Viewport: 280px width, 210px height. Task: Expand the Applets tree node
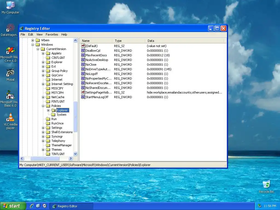pyautogui.click(x=43, y=53)
